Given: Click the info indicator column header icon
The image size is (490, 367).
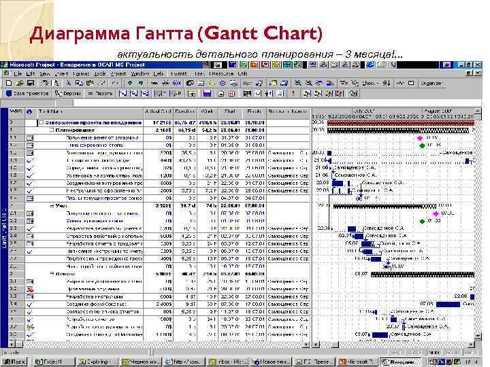Looking at the screenshot, I should [30, 111].
